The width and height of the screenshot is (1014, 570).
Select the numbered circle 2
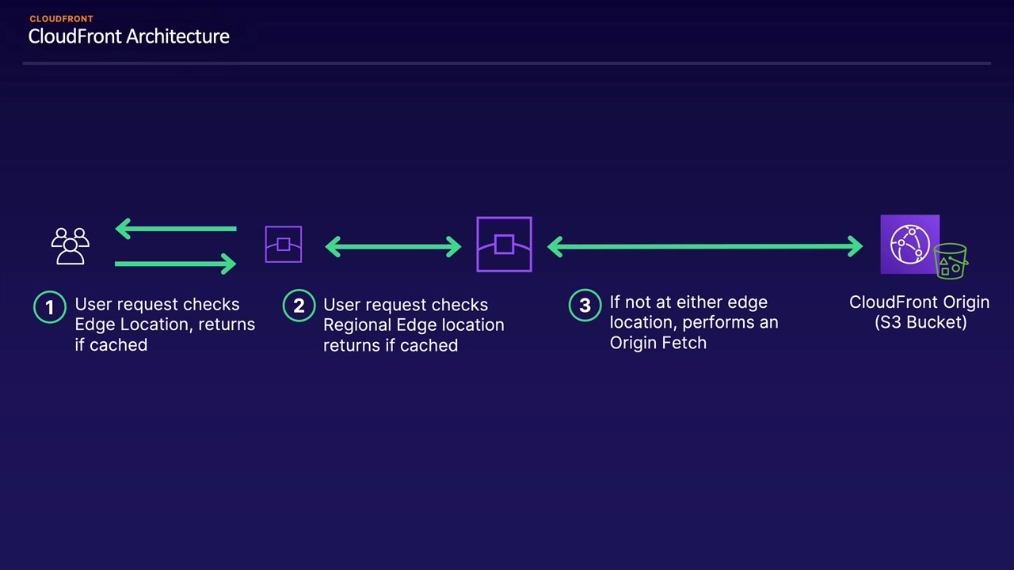tap(299, 306)
